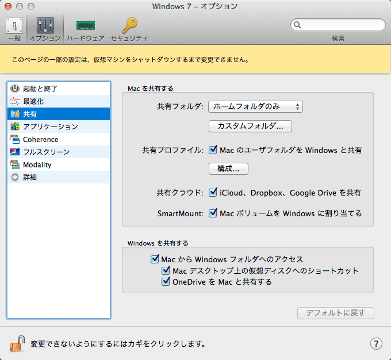Toggle SmartMount Mac ボリューム checkbox
This screenshot has width=391, height=360.
(x=213, y=213)
